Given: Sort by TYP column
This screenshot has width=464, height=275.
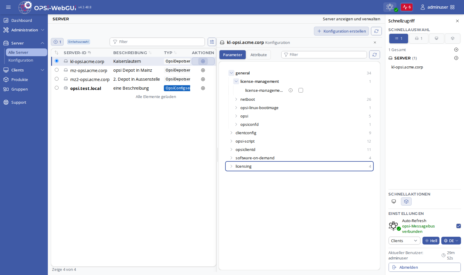Looking at the screenshot, I should pyautogui.click(x=170, y=53).
